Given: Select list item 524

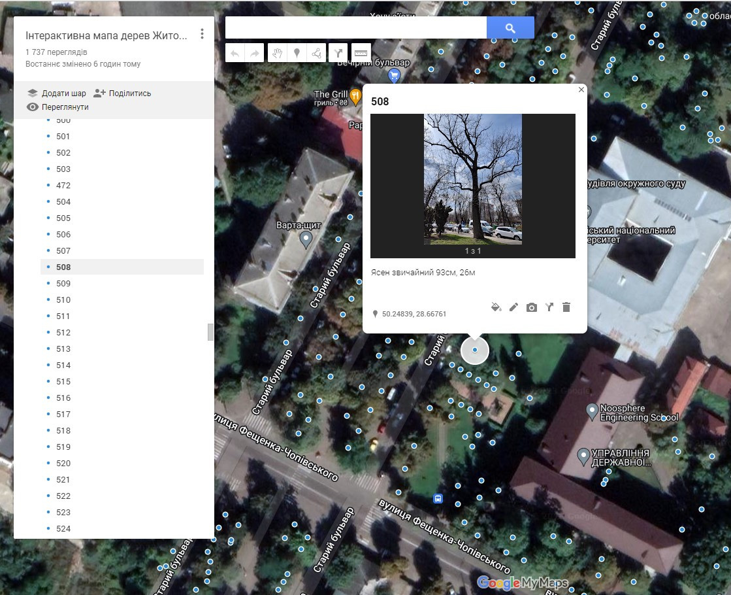Looking at the screenshot, I should 122,528.
